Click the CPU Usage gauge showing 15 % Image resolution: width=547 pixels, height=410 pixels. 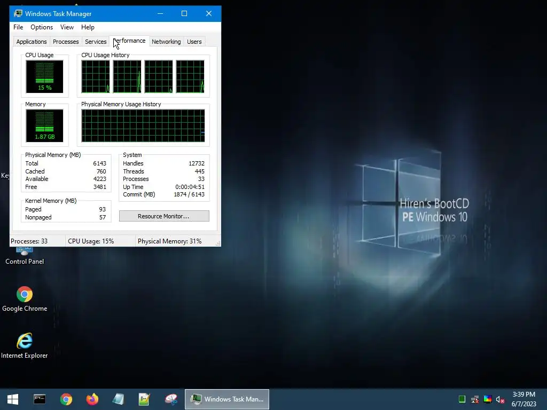(44, 76)
